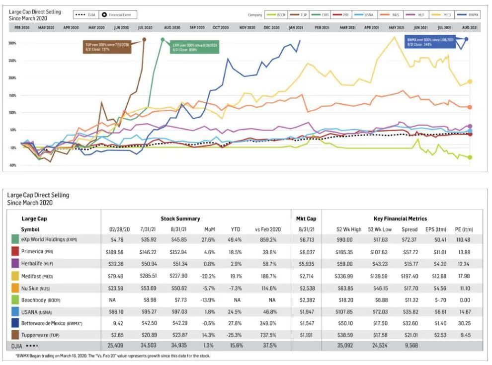Screen dimensions: 492x365
Task: Click the vs Feb 2020 column header
Action: point(268,229)
